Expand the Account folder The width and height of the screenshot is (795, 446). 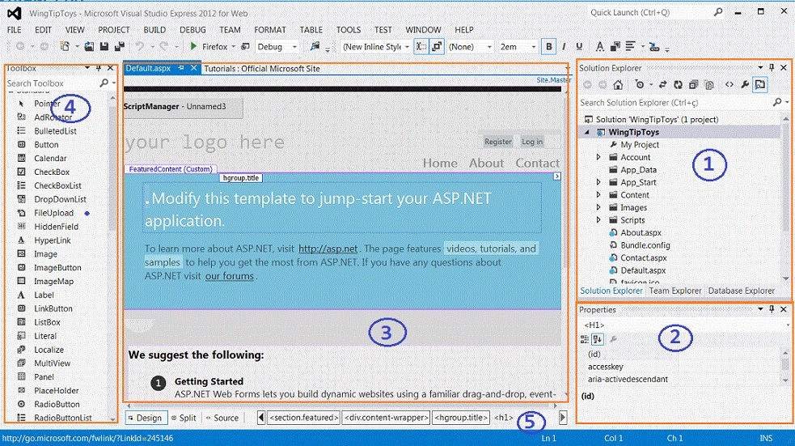click(x=598, y=157)
